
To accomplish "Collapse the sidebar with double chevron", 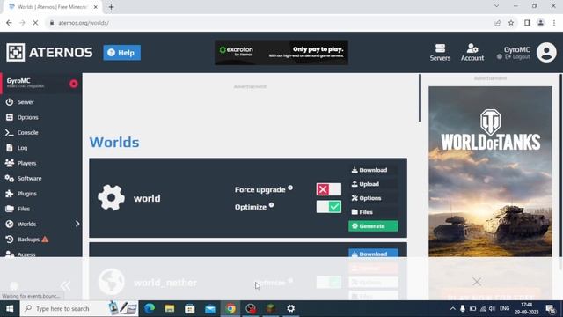I will [65, 286].
